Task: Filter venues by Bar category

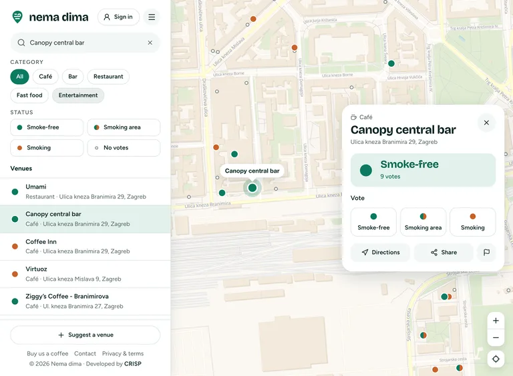Action: [x=73, y=77]
